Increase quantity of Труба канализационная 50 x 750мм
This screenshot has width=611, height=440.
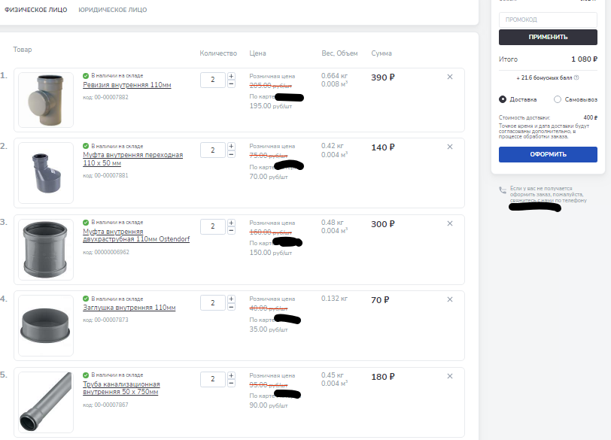231,375
